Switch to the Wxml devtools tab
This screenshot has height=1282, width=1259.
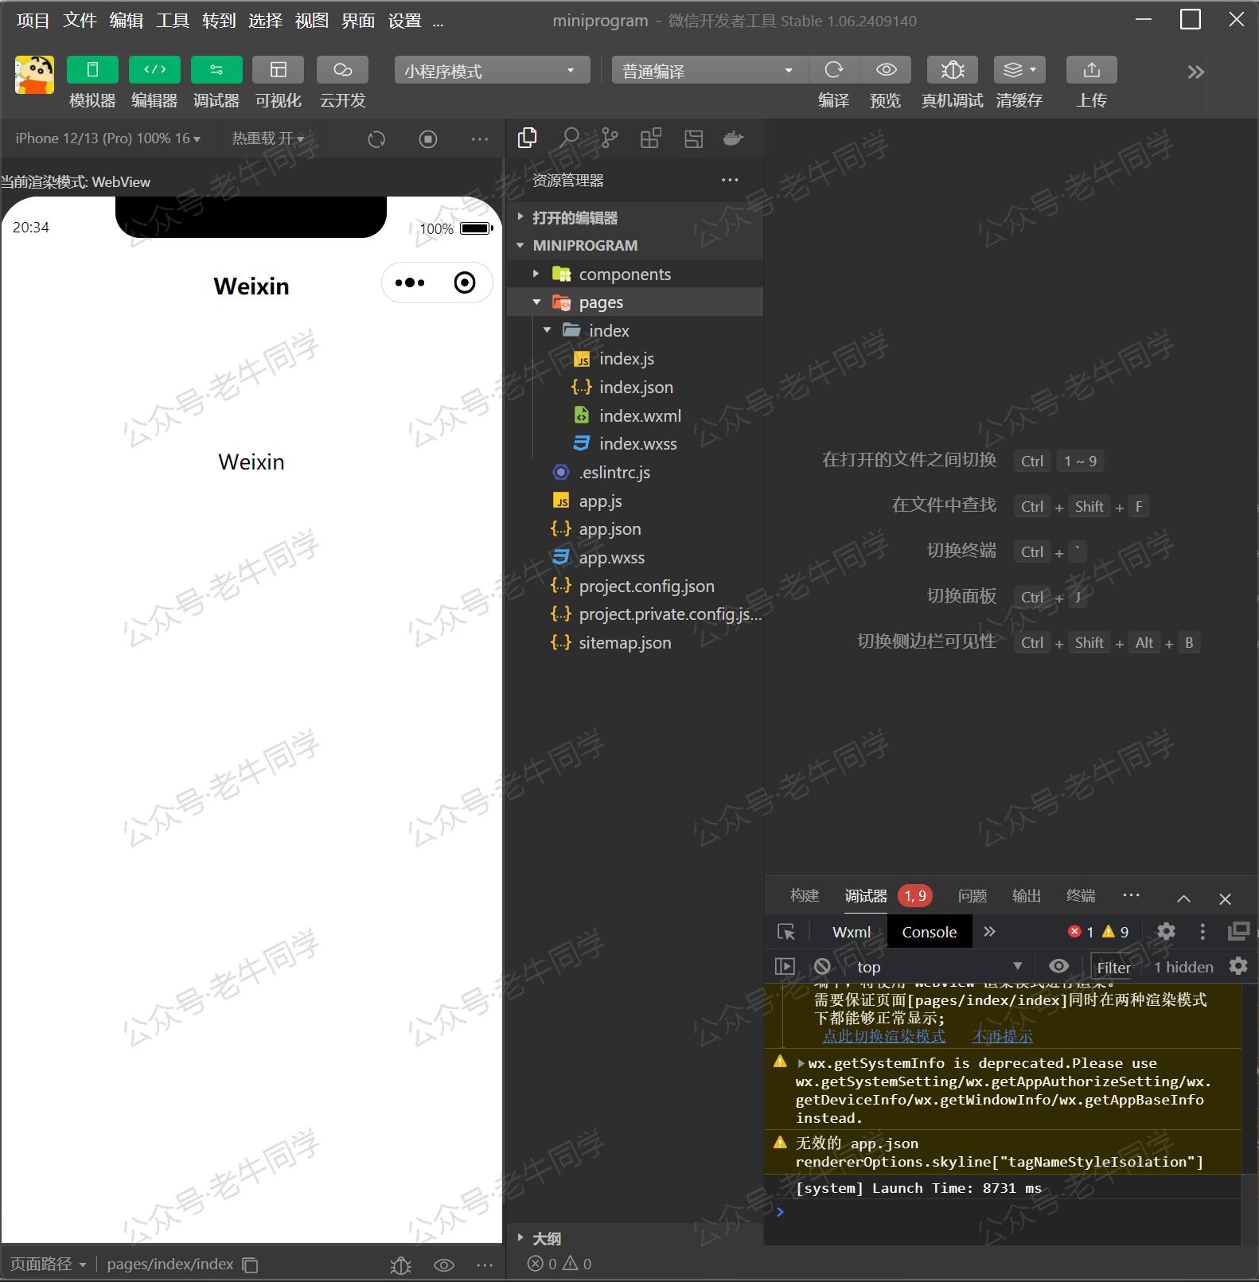click(x=852, y=932)
